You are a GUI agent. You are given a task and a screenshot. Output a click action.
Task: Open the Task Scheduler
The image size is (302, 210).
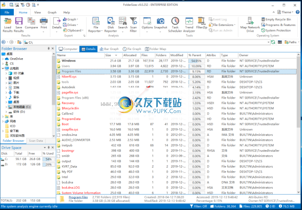[175, 25]
